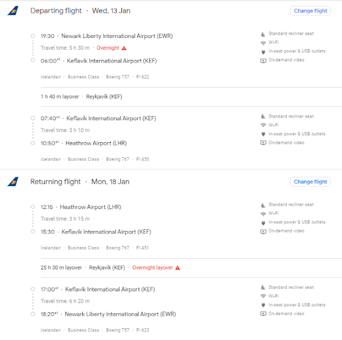Click the Wi-Fi icon for flight FI 623
The image size is (342, 340).
coord(263,296)
